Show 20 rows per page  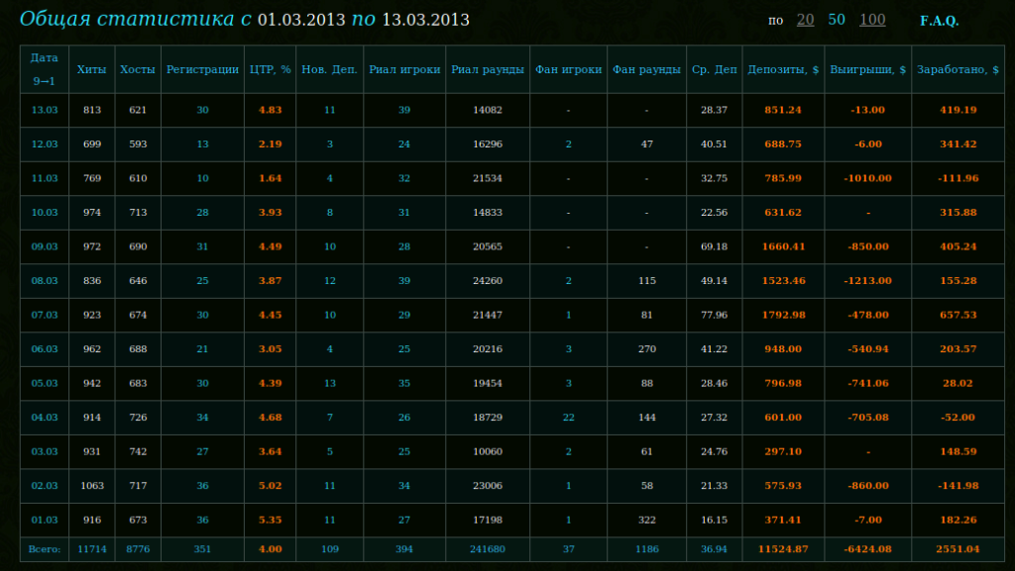[805, 20]
